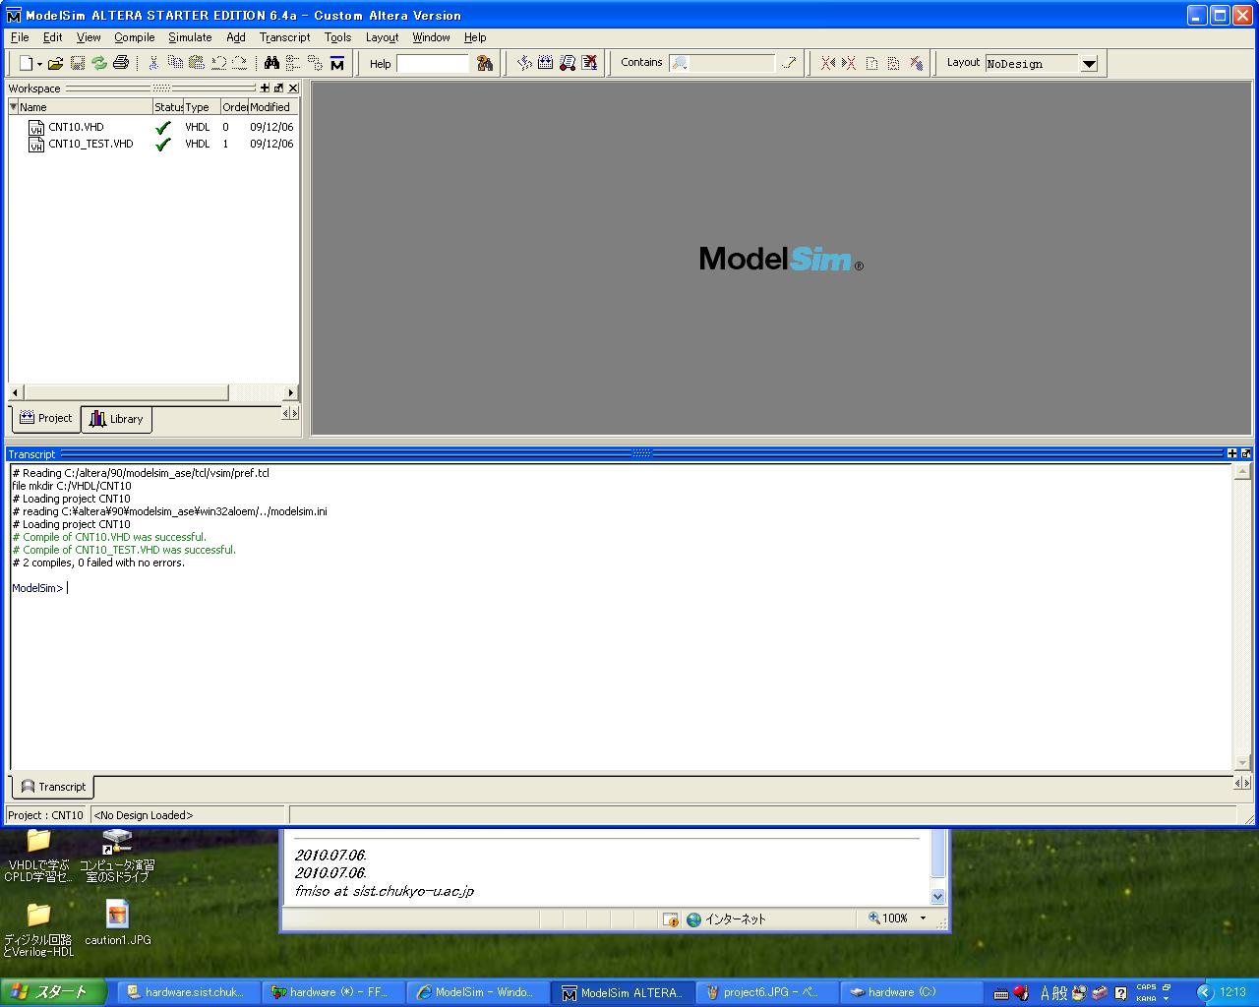Select the Transcript tab at bottom
This screenshot has width=1259, height=1007.
tap(53, 787)
